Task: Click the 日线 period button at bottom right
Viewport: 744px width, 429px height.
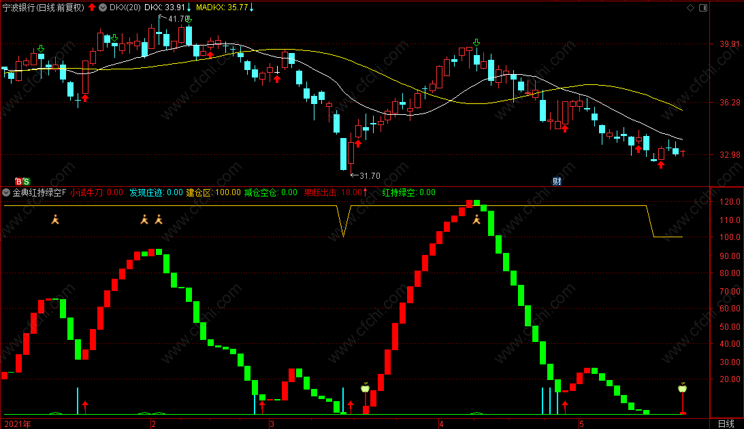Action: (x=726, y=424)
